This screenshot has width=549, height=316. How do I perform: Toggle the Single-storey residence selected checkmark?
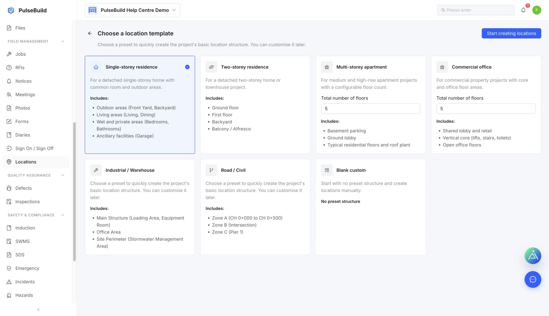187,67
